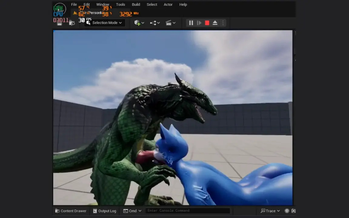Open the Build menu
This screenshot has height=218, width=349.
click(x=136, y=5)
